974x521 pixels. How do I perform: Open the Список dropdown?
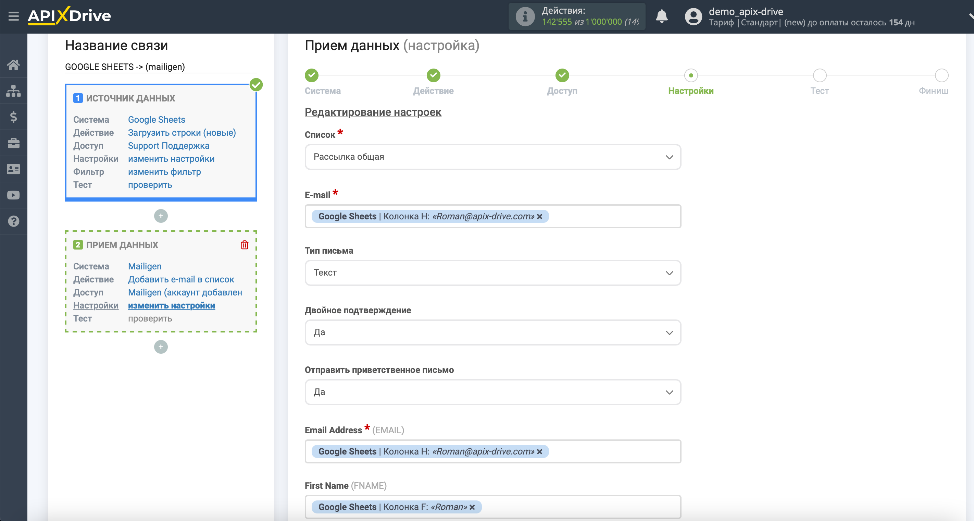493,157
